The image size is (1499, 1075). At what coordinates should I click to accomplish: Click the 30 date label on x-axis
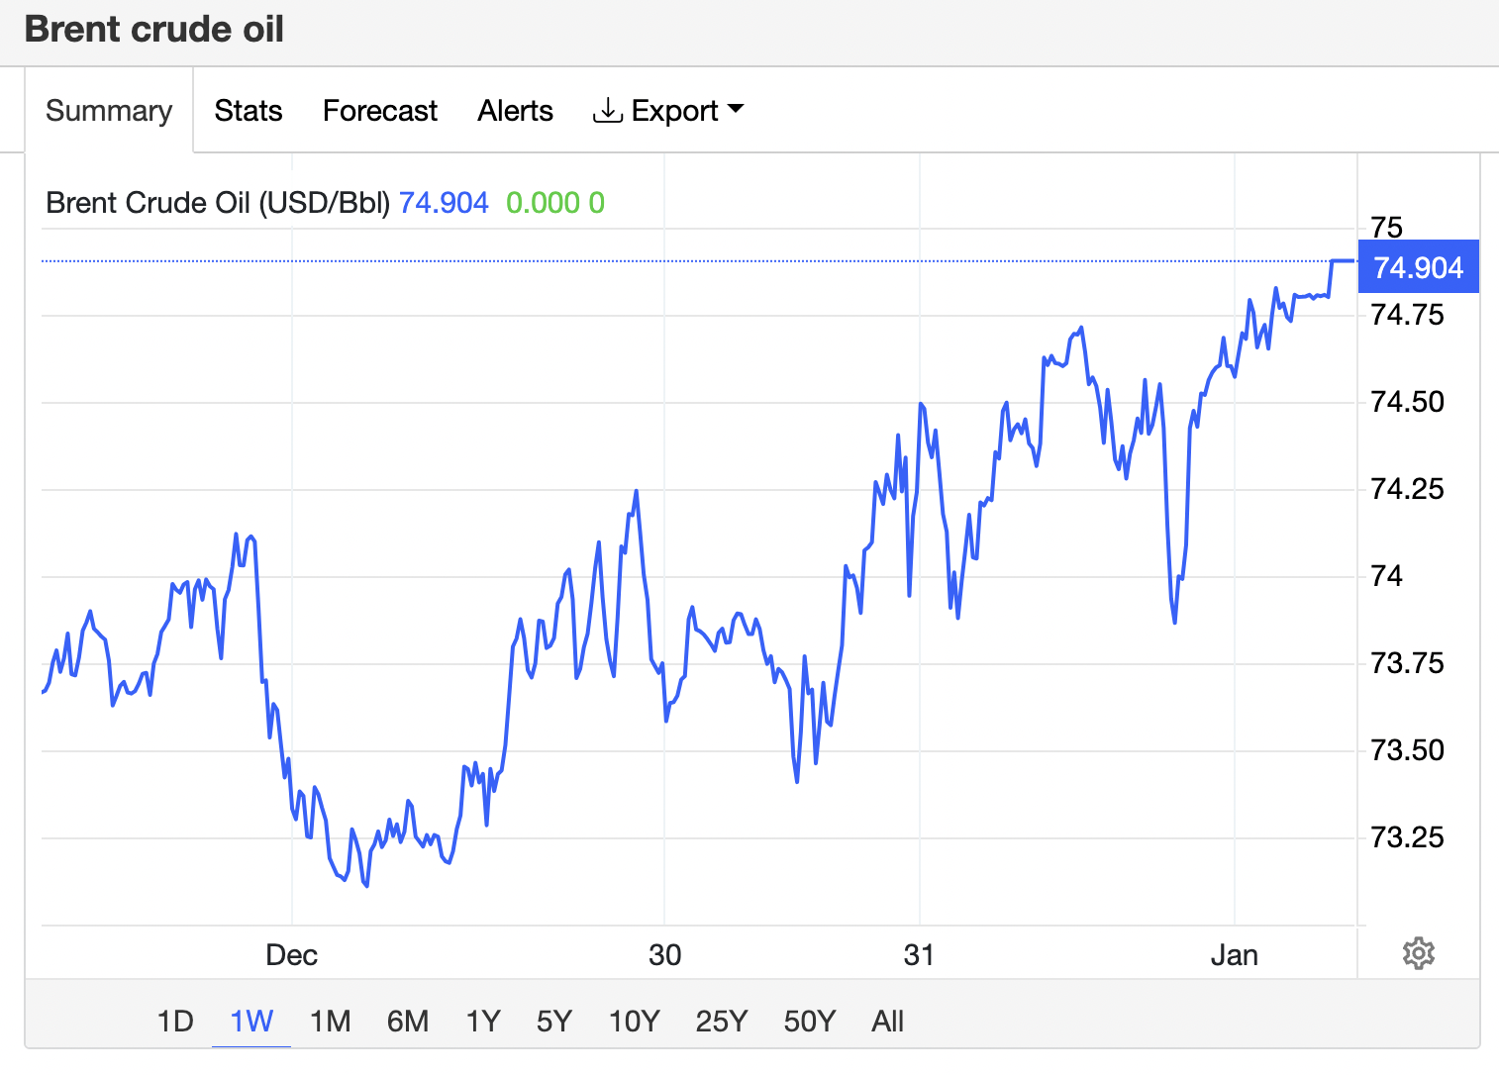[x=665, y=955]
